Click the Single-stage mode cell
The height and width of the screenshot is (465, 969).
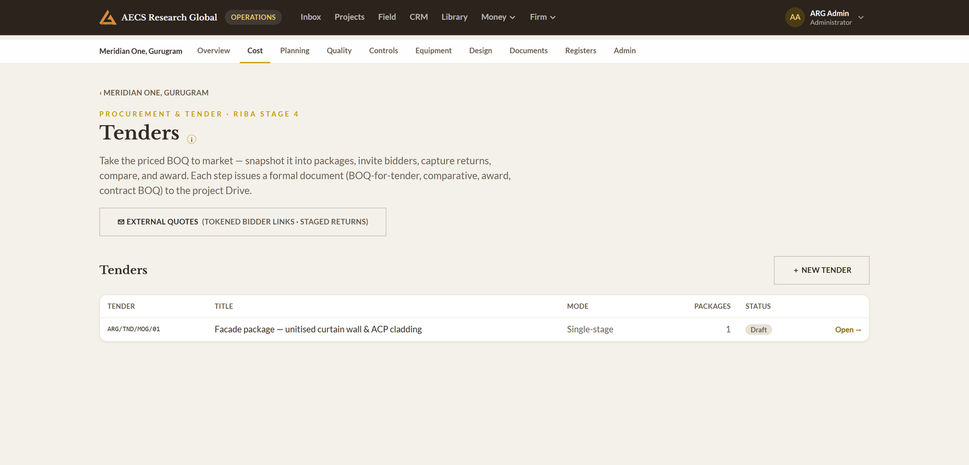click(590, 330)
